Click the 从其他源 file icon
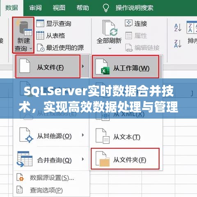This screenshot has height=197, width=197. click(x=26, y=135)
